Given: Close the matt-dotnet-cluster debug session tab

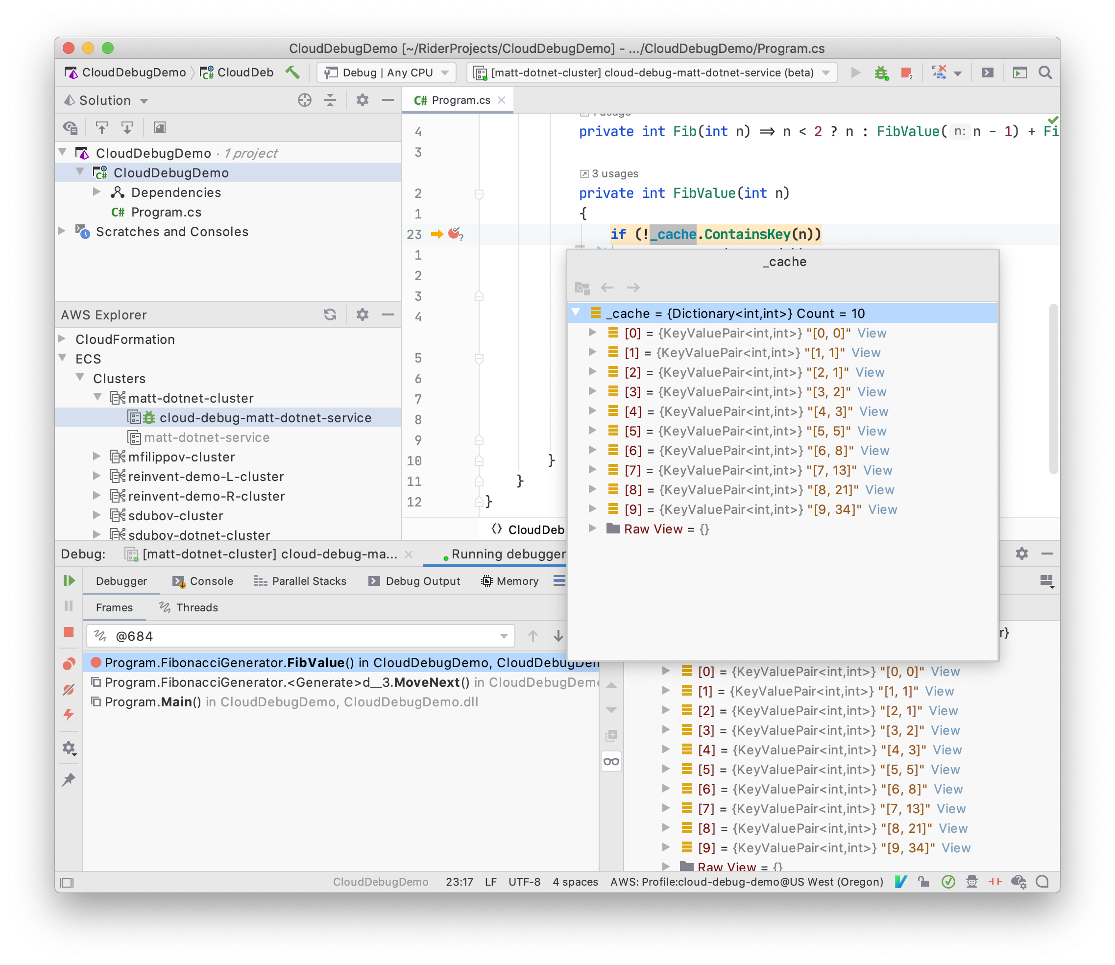Looking at the screenshot, I should [x=409, y=554].
